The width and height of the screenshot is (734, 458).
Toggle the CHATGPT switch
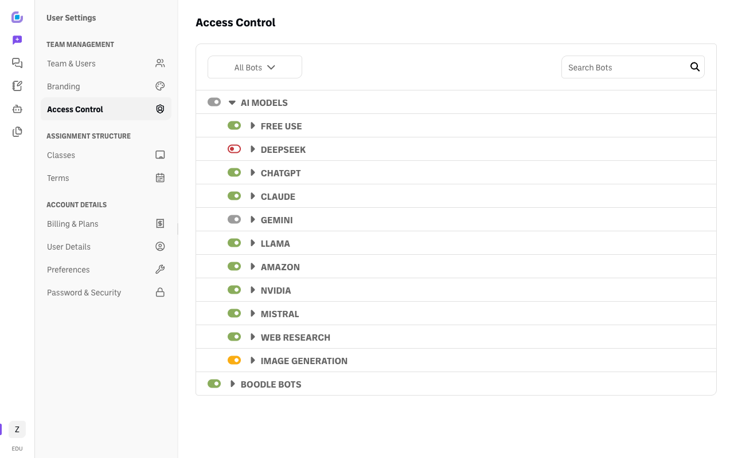point(235,172)
